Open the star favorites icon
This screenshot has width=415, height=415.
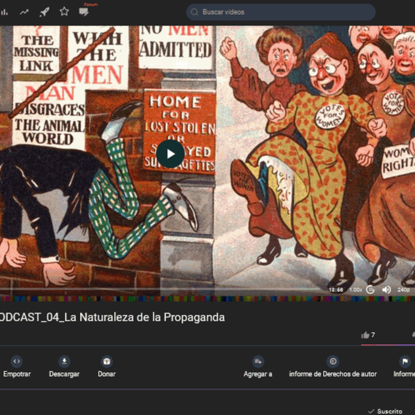64,12
